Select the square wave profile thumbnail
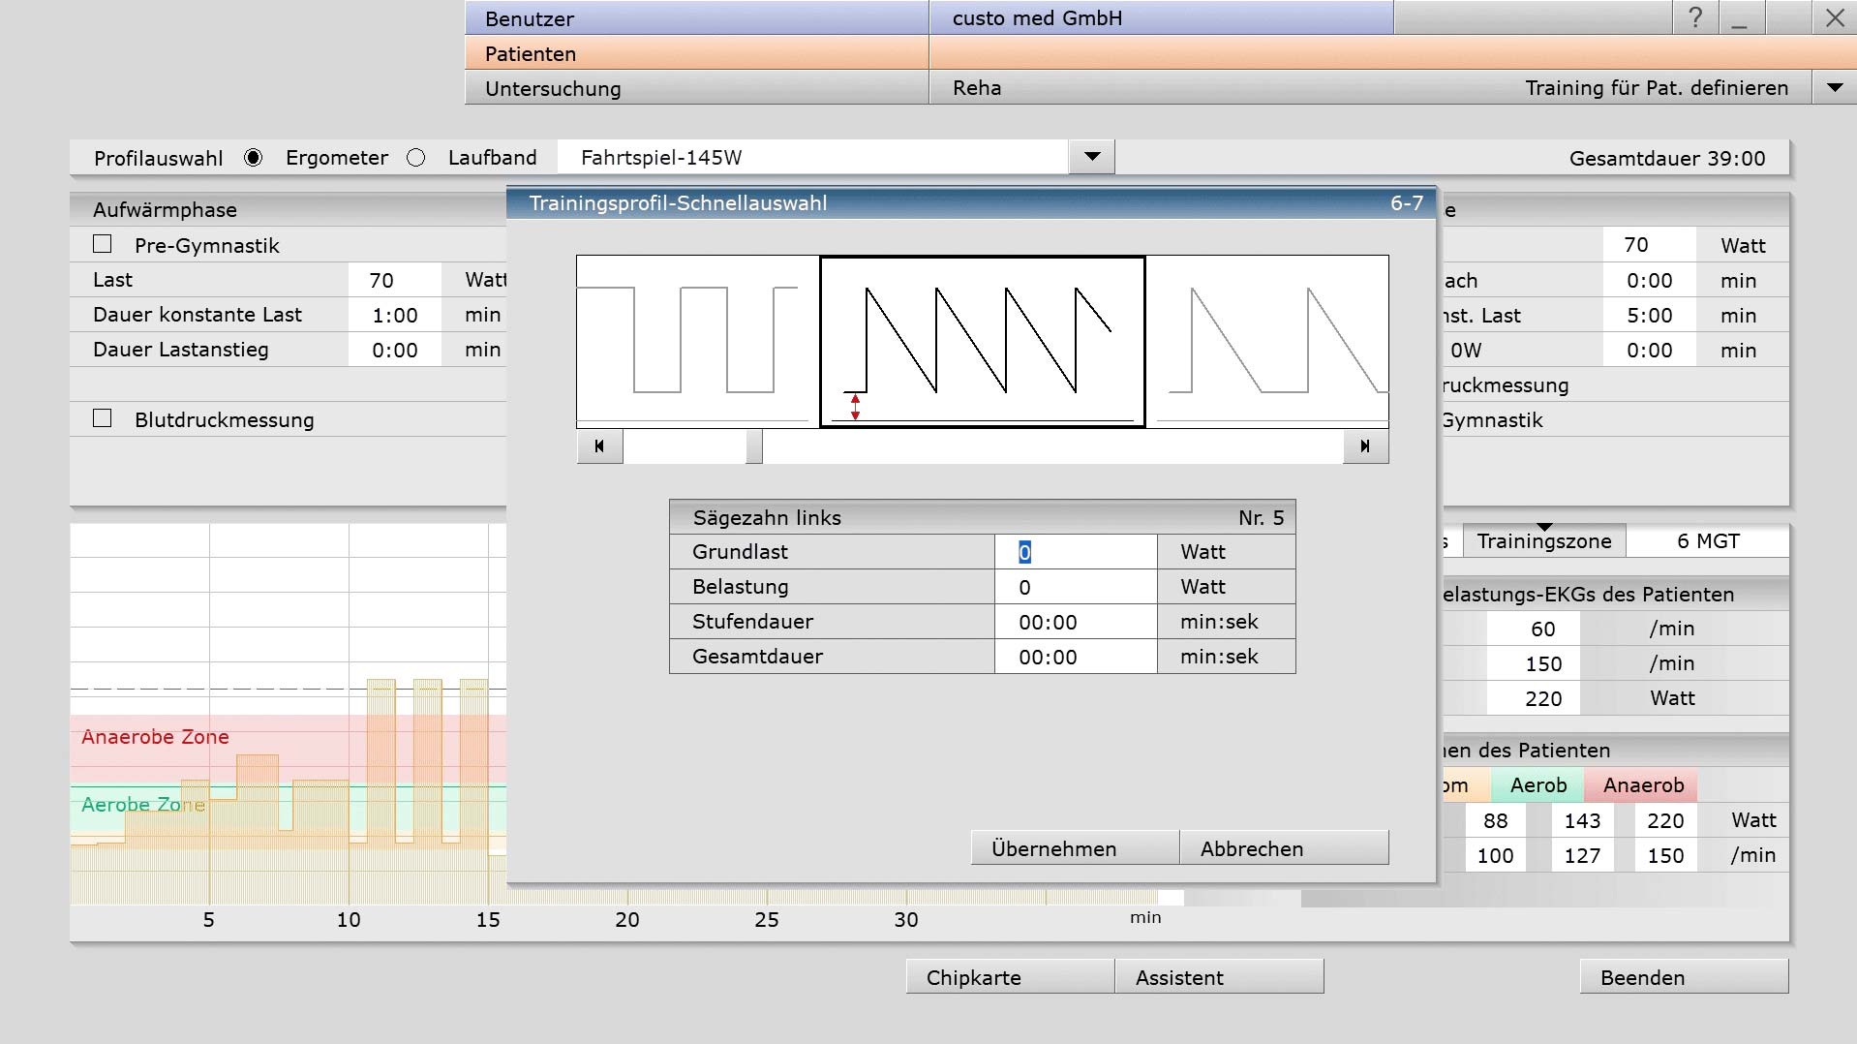1857x1044 pixels. click(697, 341)
